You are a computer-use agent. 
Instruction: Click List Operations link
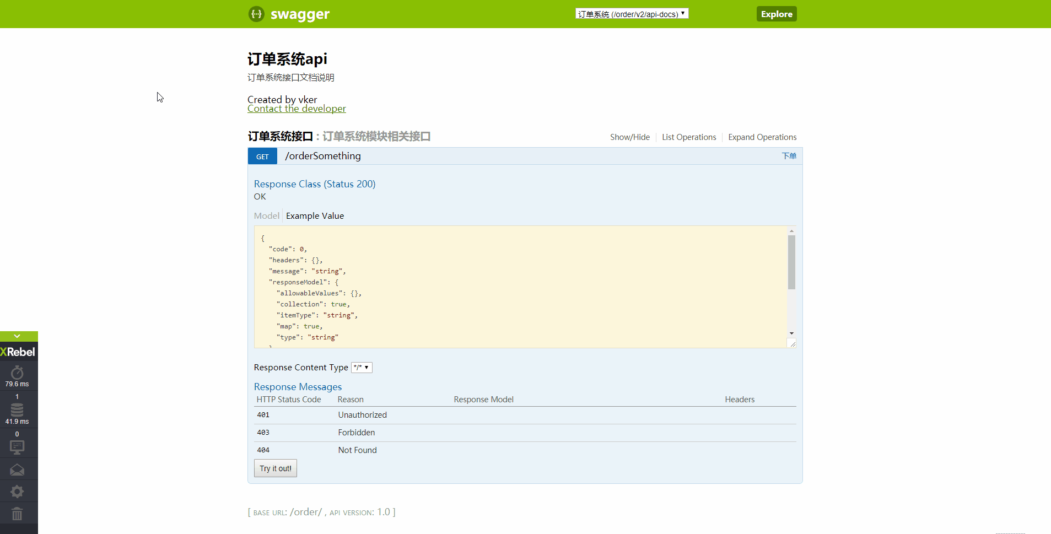tap(689, 137)
